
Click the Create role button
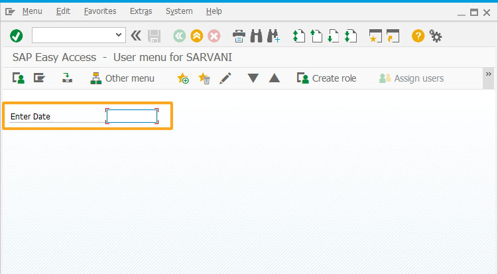(326, 78)
